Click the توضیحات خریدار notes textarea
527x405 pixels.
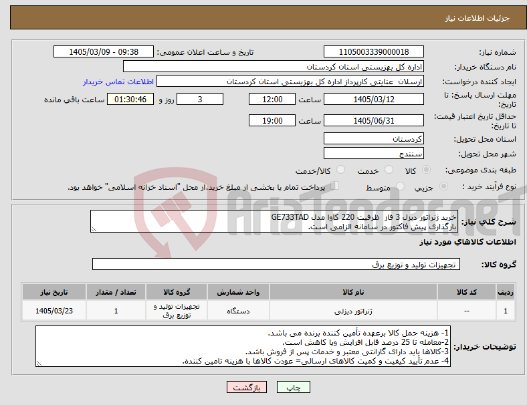pos(243,346)
